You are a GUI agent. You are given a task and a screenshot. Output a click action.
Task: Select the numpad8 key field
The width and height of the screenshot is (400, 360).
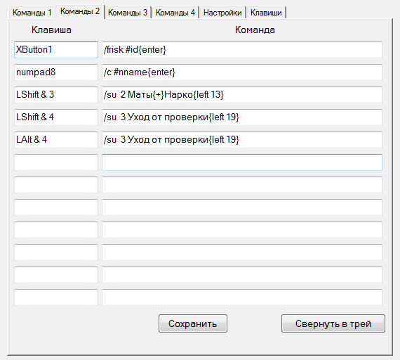(56, 72)
